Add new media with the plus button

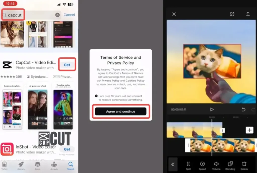point(249,130)
